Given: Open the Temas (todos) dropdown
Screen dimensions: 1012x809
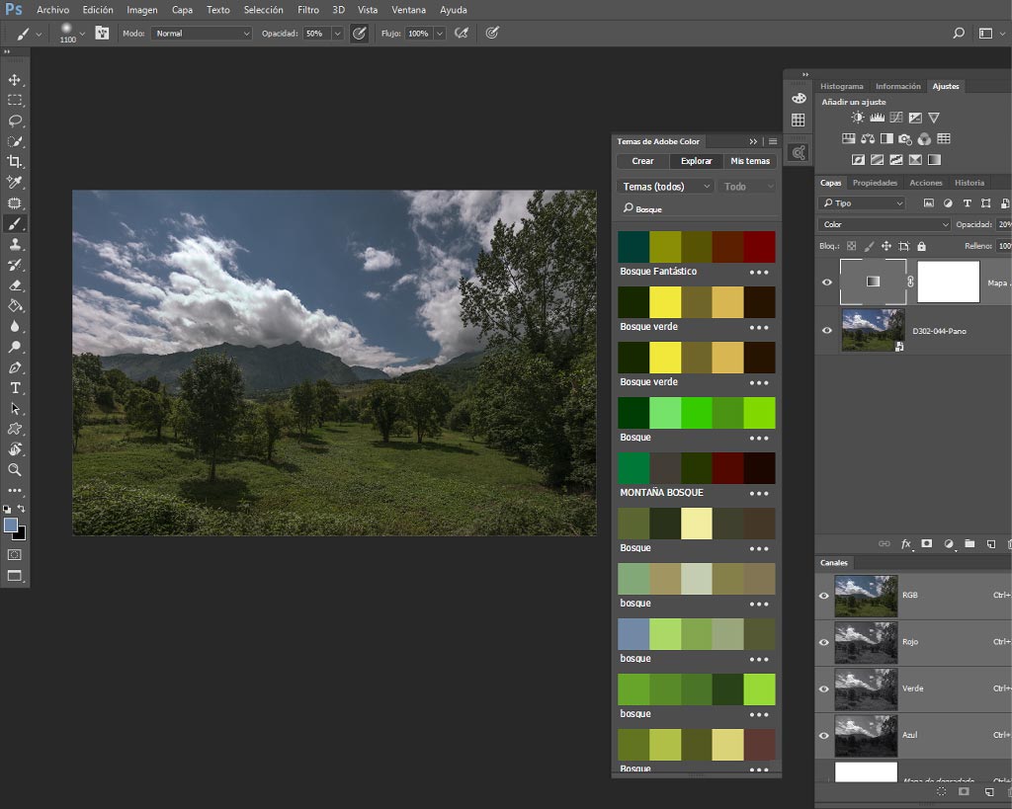Looking at the screenshot, I should pos(665,187).
